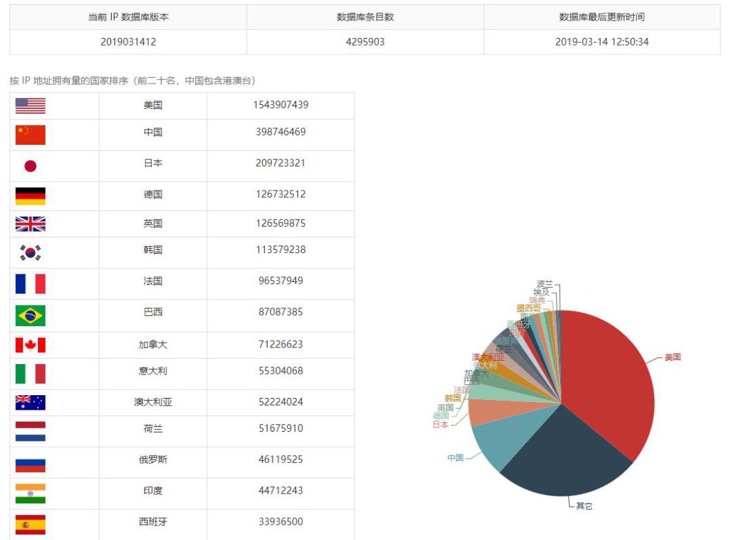The width and height of the screenshot is (745, 540).
Task: Click the value 87087385
Action: pos(281,312)
